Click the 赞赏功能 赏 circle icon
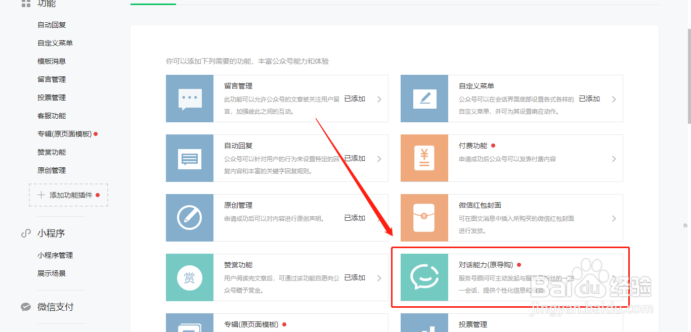The height and width of the screenshot is (332, 691). point(190,277)
